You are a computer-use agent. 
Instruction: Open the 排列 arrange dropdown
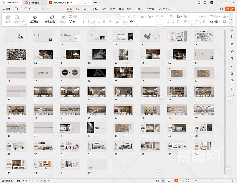point(216,22)
